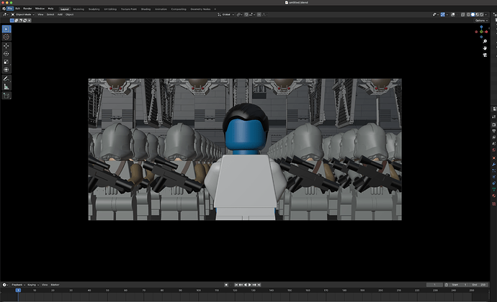Click the play animation button
The width and height of the screenshot is (497, 302).
point(250,285)
